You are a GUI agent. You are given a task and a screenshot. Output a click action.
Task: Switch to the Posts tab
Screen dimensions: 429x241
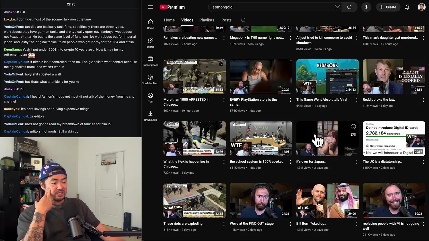point(226,20)
